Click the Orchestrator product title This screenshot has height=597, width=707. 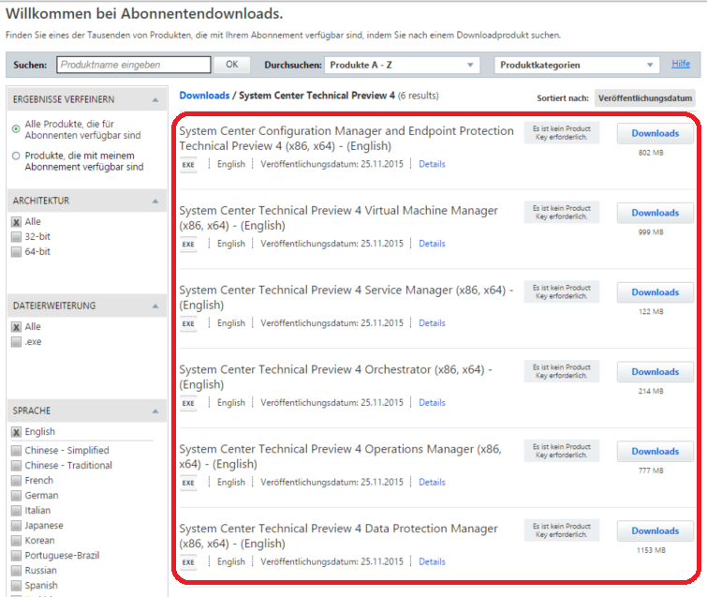click(x=336, y=377)
